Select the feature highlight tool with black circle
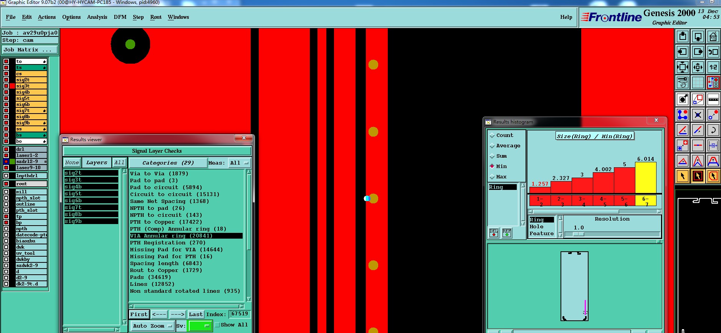Image resolution: width=721 pixels, height=333 pixels. (x=683, y=99)
